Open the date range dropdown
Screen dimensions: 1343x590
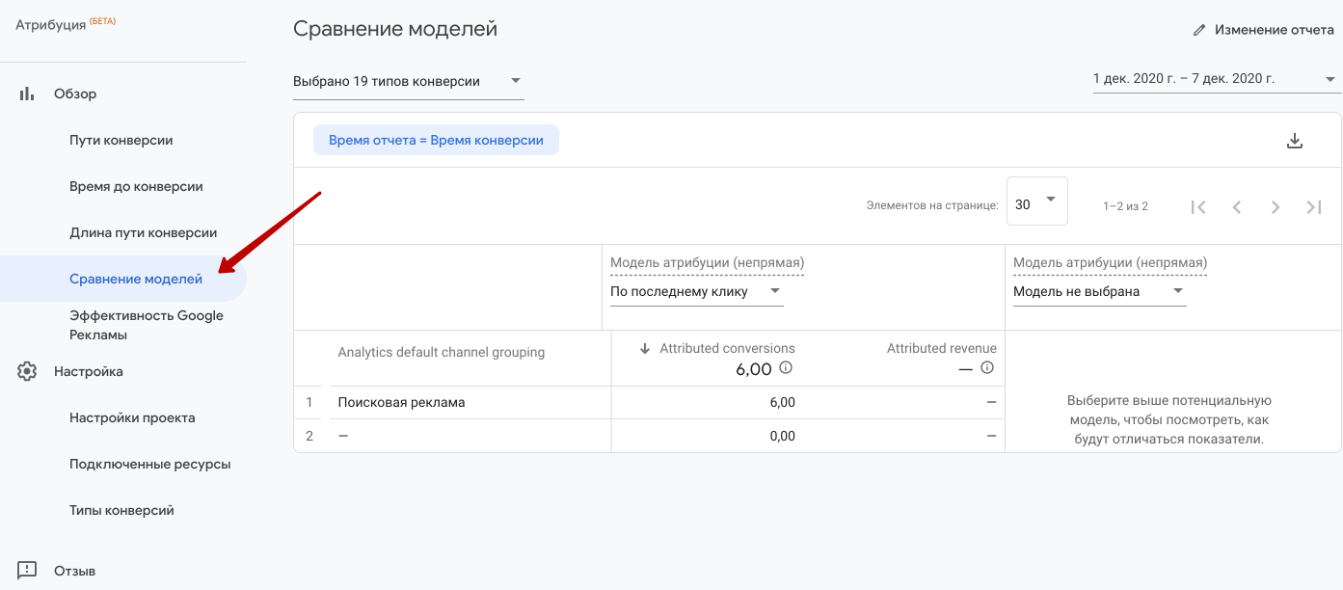1216,79
